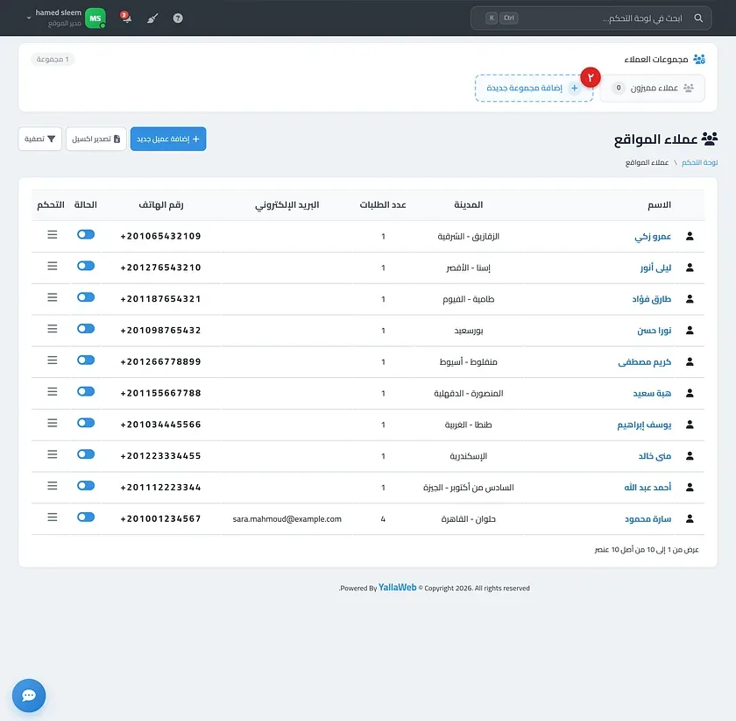
Task: Click the search magnifier icon
Action: click(698, 18)
